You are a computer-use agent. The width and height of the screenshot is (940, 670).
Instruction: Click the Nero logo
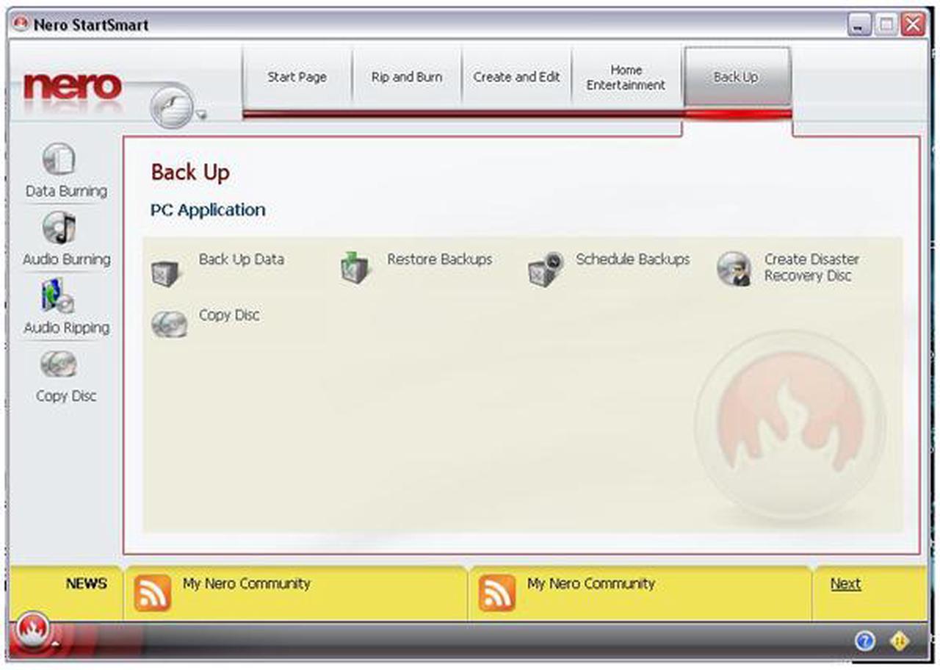click(72, 87)
